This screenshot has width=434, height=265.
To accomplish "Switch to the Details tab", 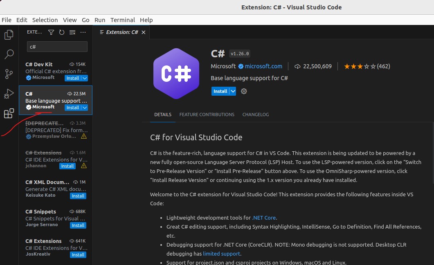I will coord(163,115).
